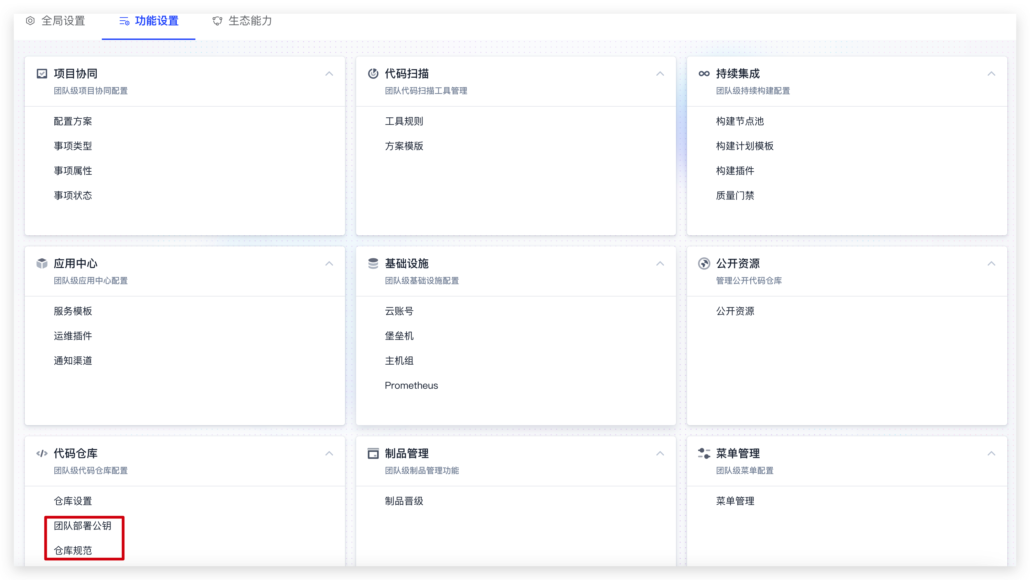Collapse the 基础设施 card

(660, 264)
